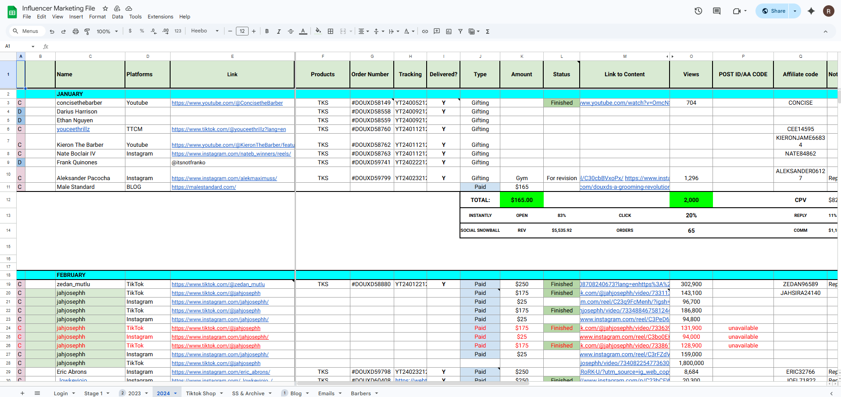This screenshot has height=397, width=841.
Task: Toggle strikethrough formatting
Action: pyautogui.click(x=291, y=32)
